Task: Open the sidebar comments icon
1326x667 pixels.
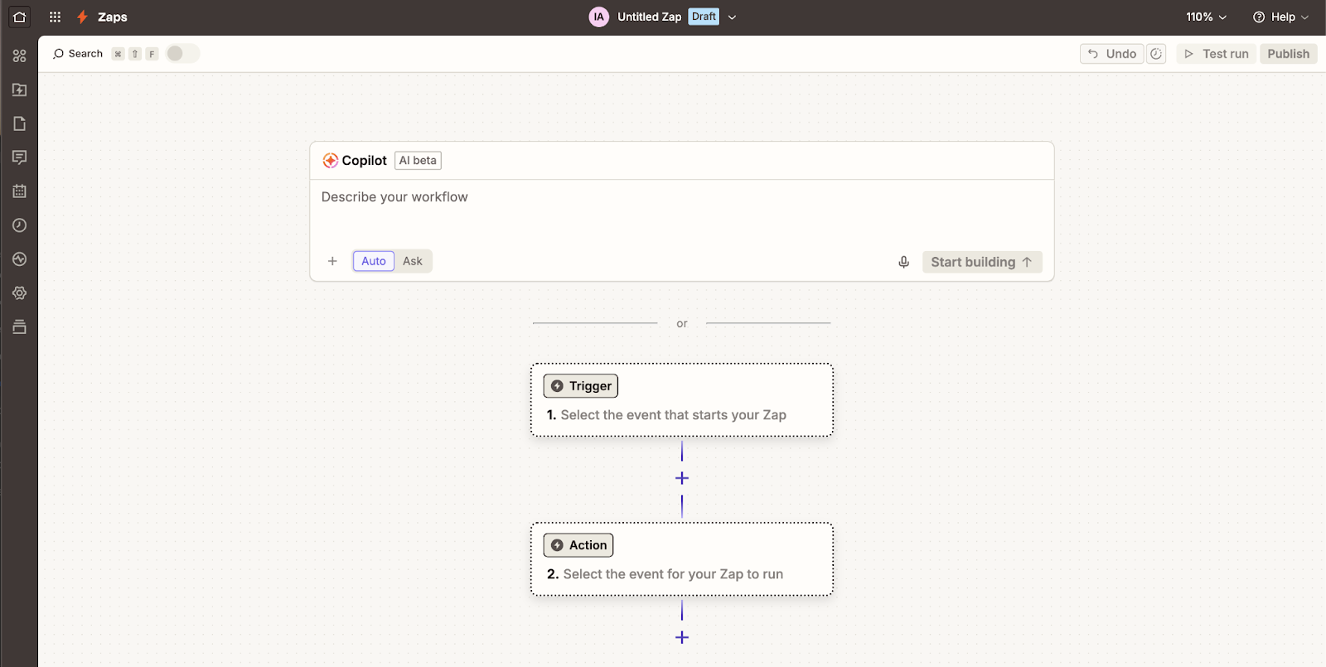Action: coord(19,157)
